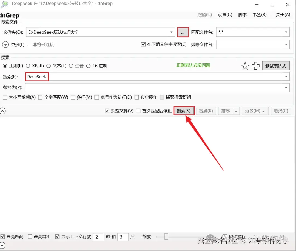Open the 设置(G) menu

click(225, 15)
